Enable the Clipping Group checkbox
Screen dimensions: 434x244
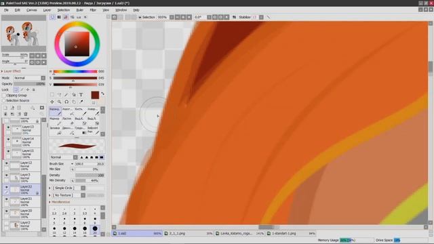(x=4, y=95)
